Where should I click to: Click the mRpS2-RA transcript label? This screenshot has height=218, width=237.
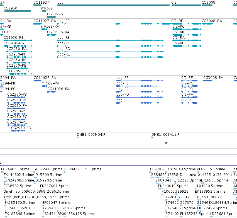pyautogui.click(x=50, y=26)
